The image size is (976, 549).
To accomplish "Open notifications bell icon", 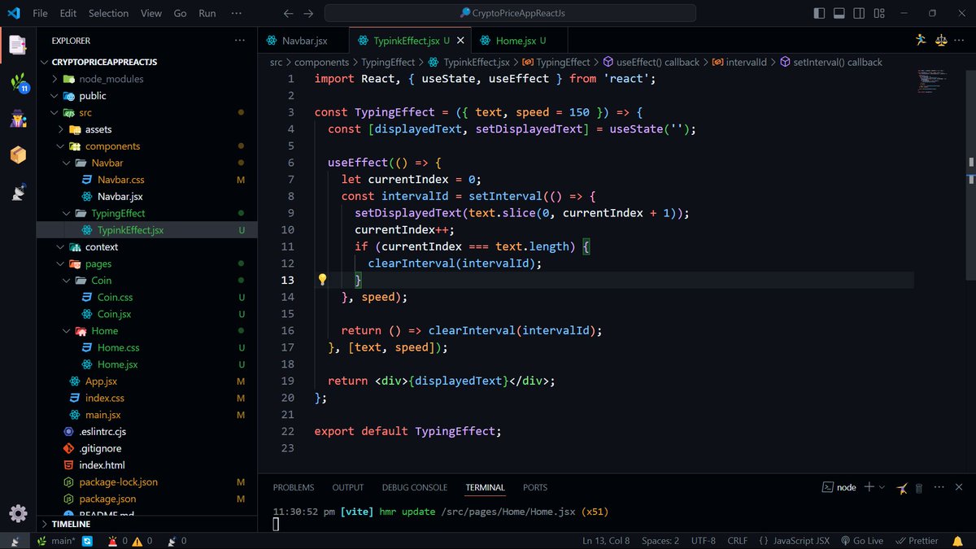I will 956,541.
